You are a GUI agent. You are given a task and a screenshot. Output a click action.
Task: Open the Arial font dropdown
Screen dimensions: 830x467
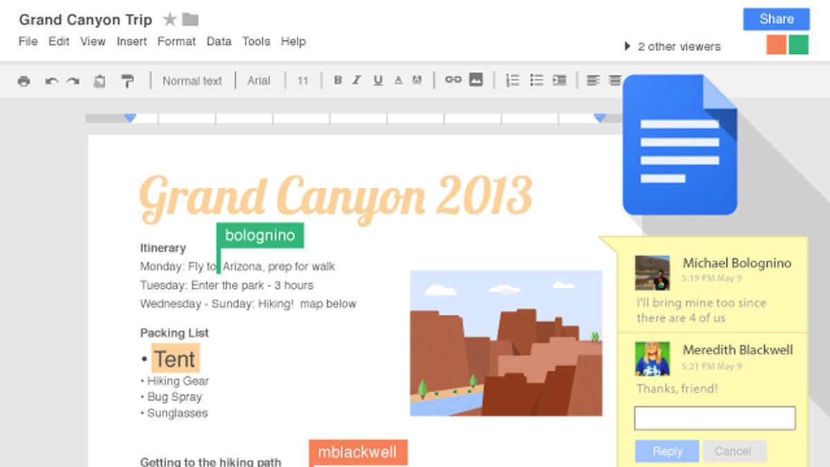[259, 81]
